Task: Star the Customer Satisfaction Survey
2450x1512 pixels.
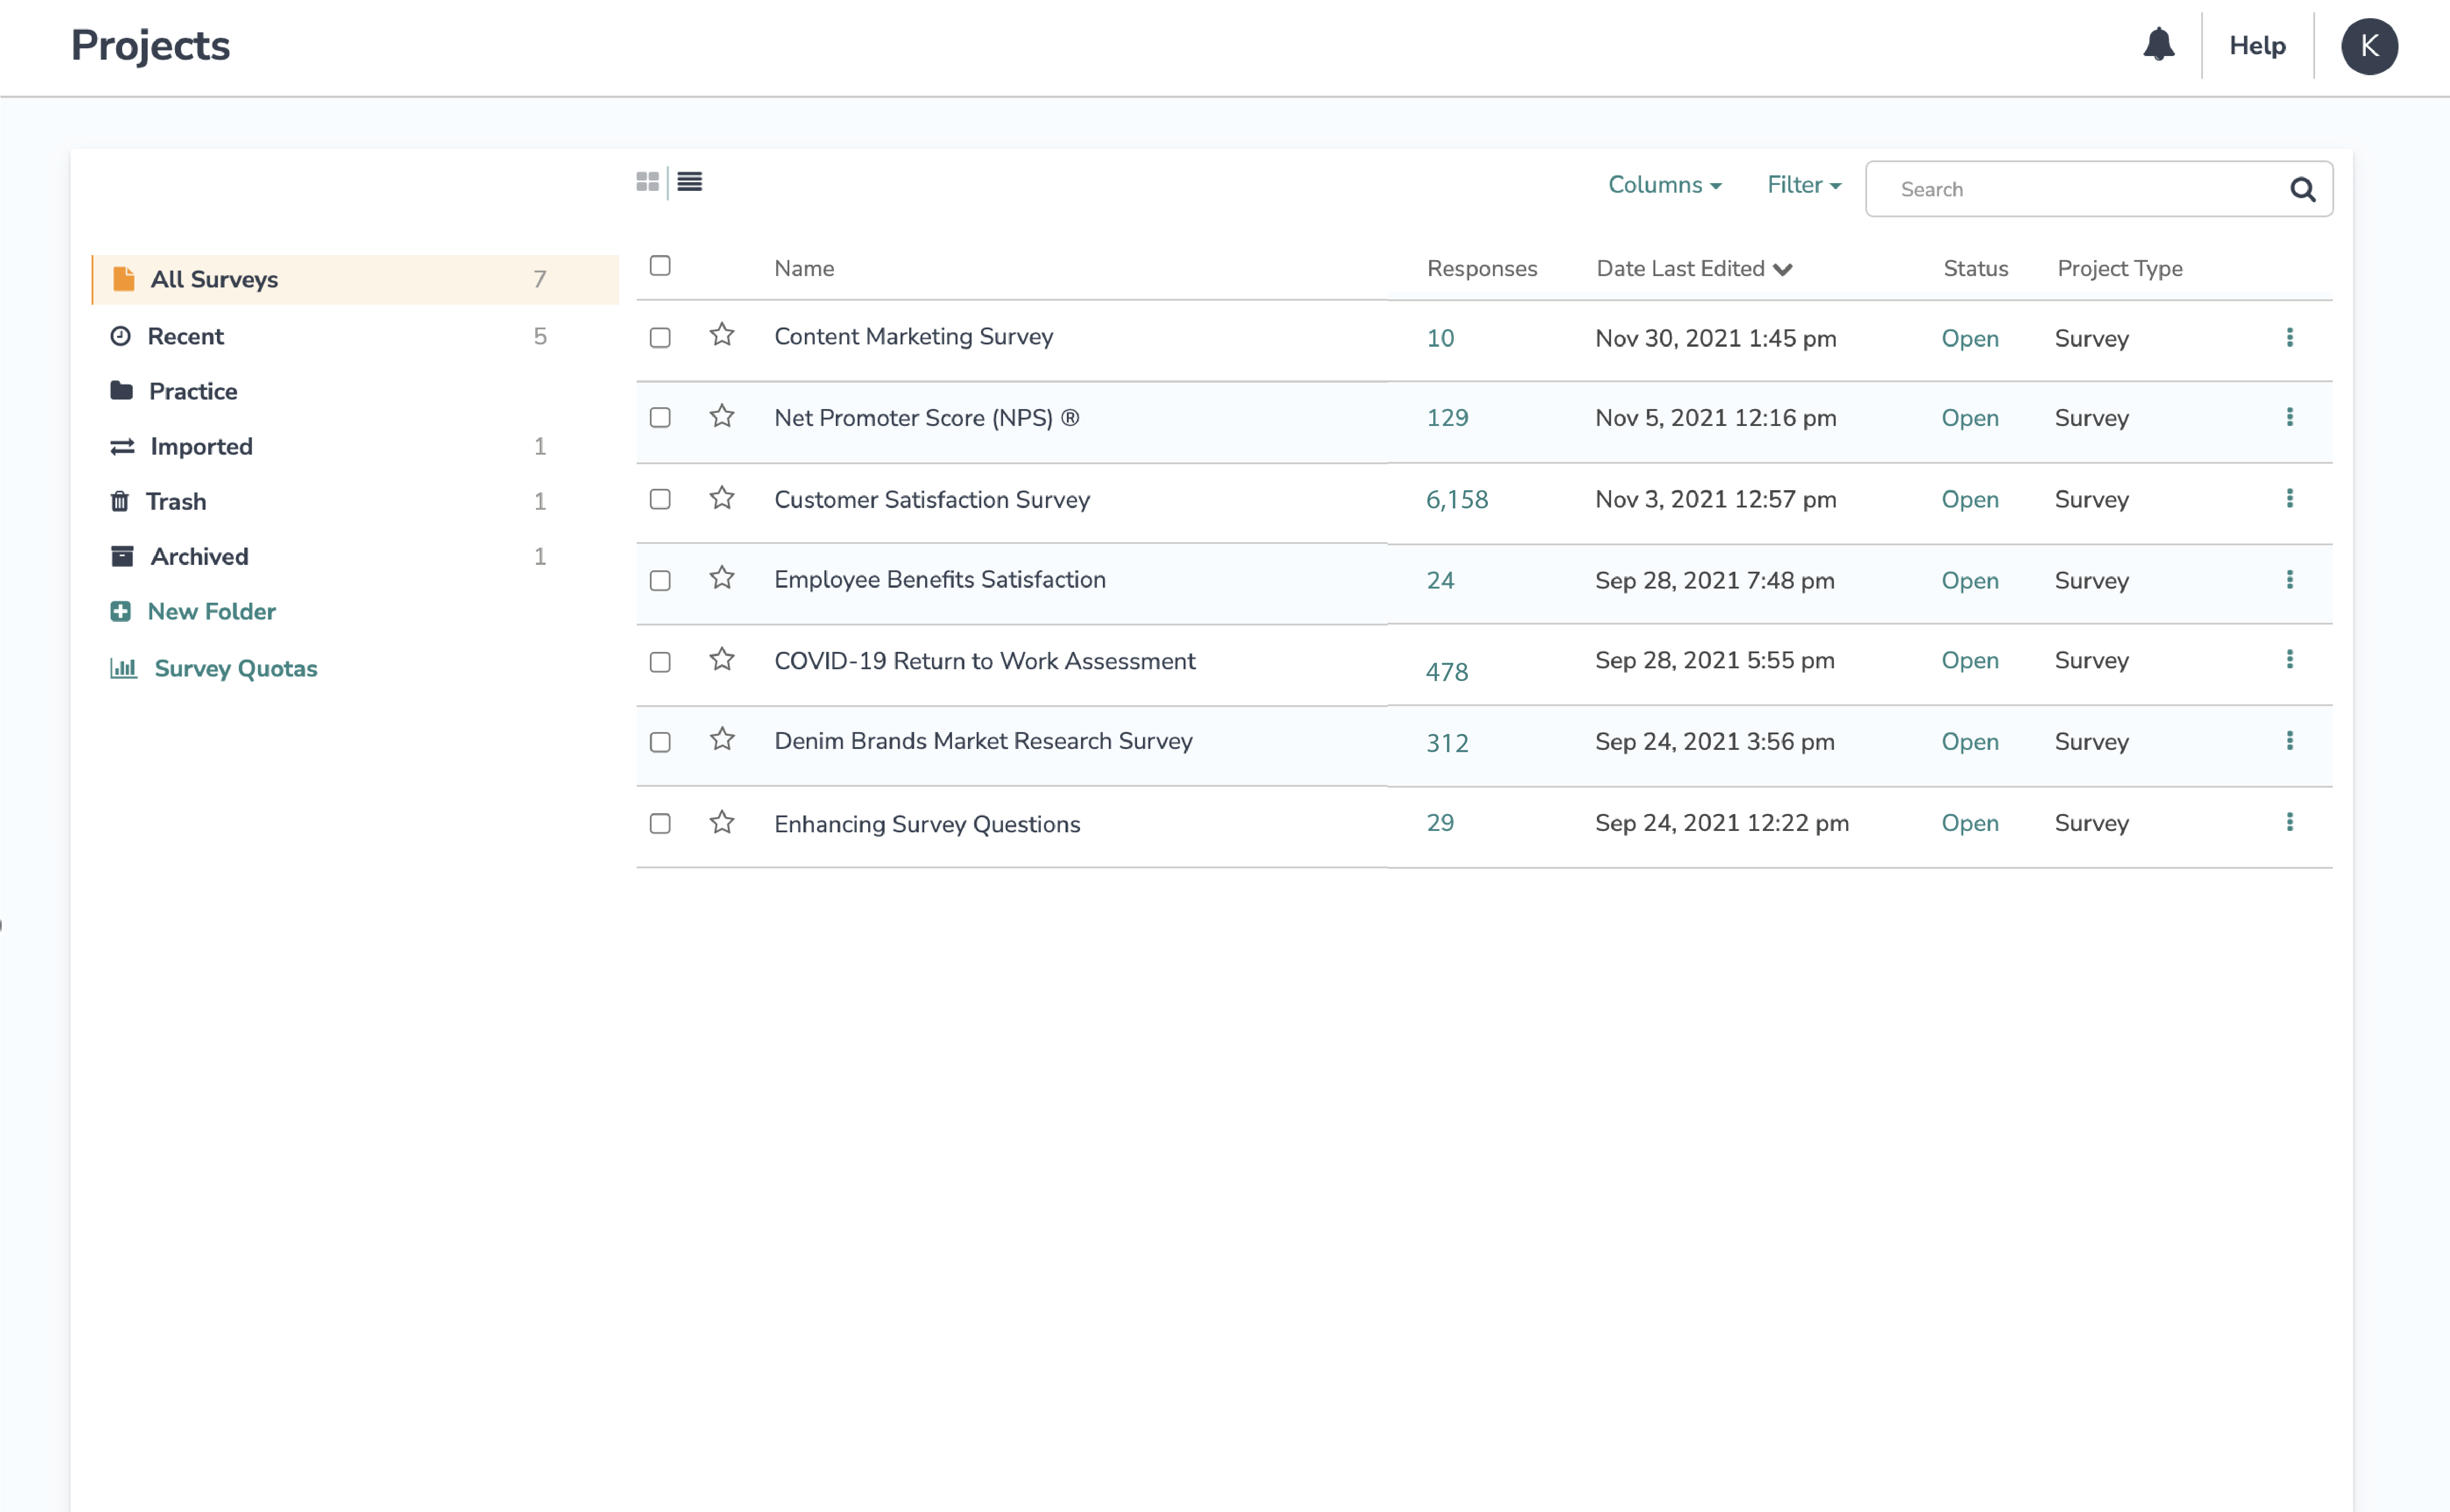Action: coord(721,498)
